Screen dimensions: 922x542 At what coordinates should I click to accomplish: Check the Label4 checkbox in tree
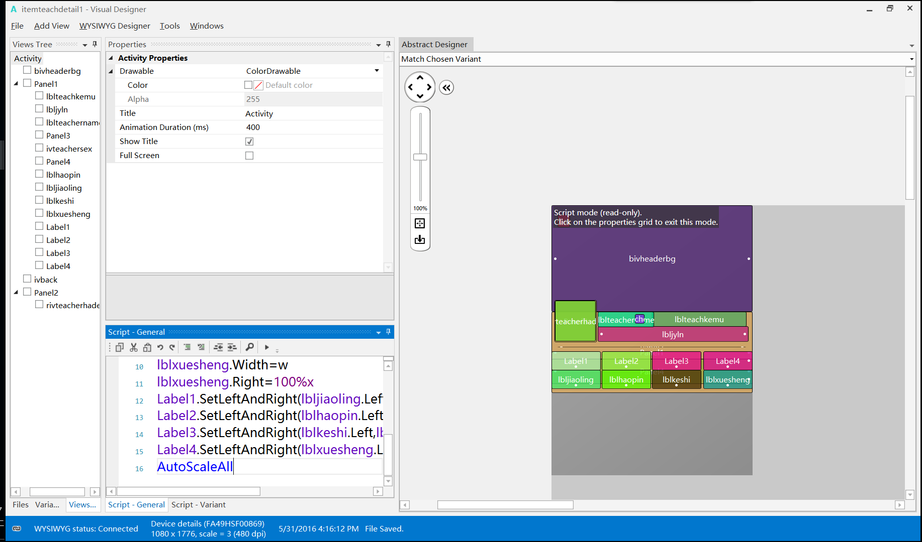click(39, 265)
